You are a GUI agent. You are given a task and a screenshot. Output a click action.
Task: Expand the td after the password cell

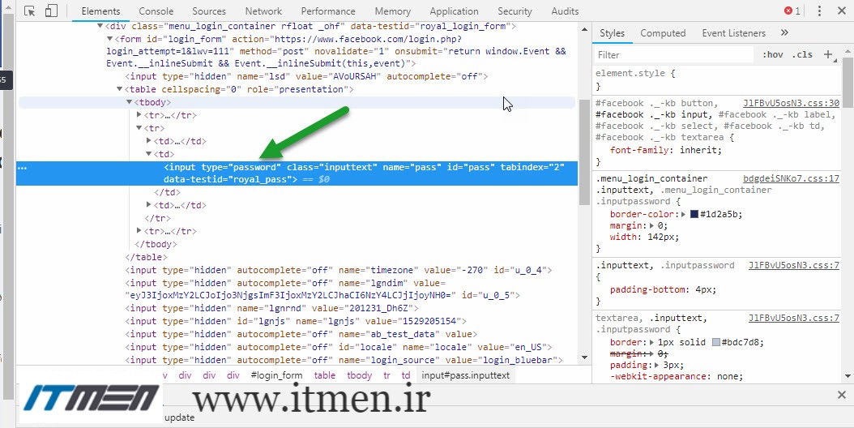149,204
